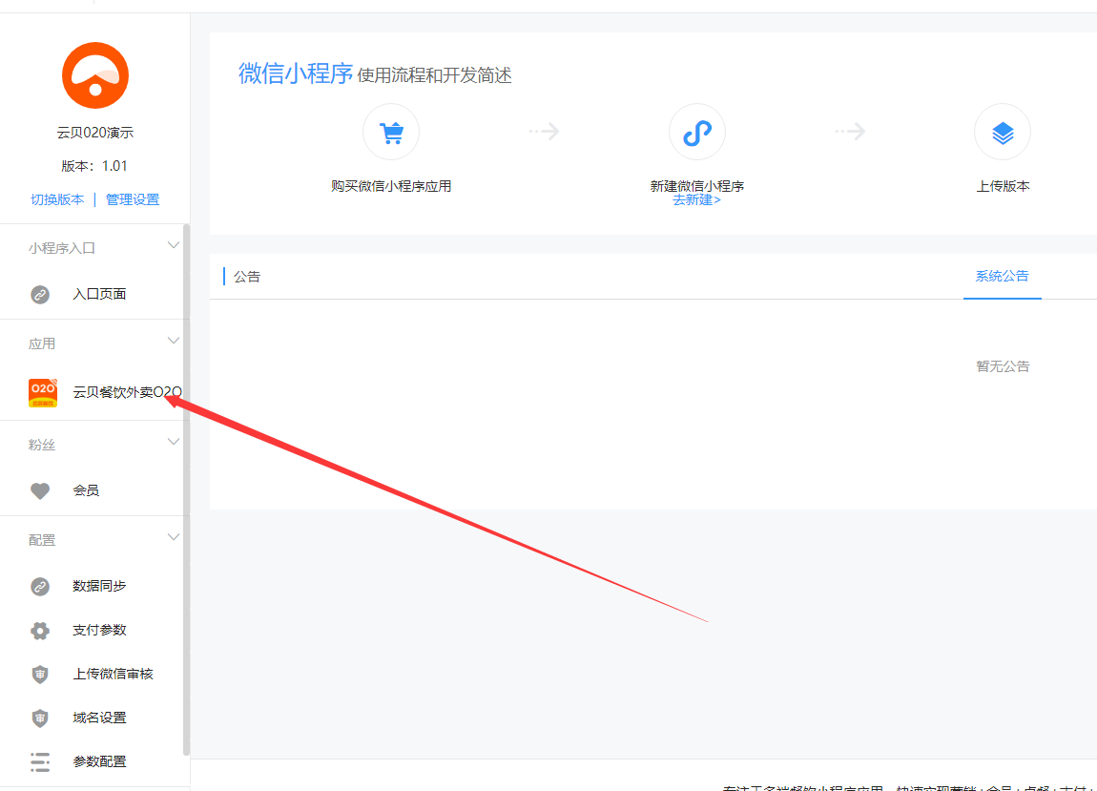
Task: Click the 上传版本 step label
Action: 1003,186
